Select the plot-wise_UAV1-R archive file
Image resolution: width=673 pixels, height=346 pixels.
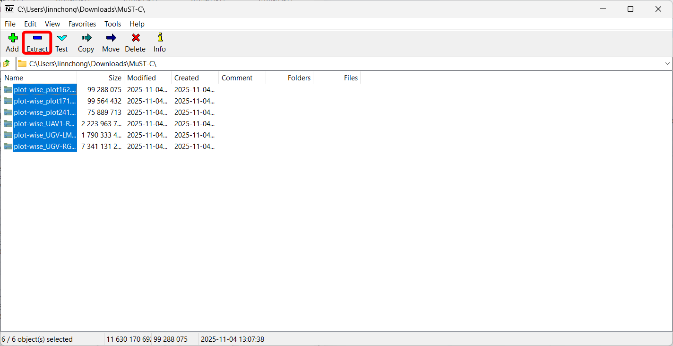44,124
